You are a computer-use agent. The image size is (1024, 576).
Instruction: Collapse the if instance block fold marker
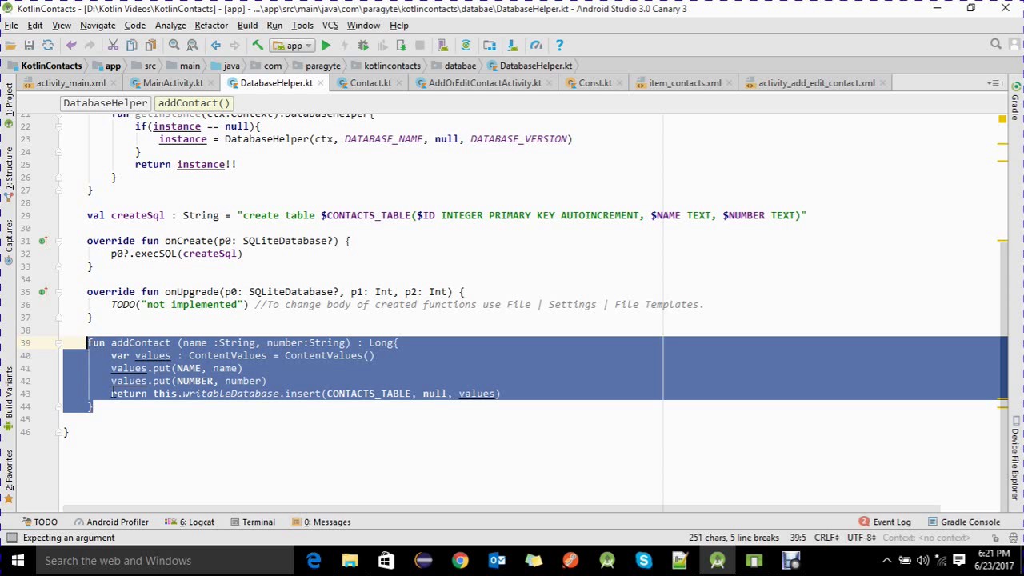(58, 126)
